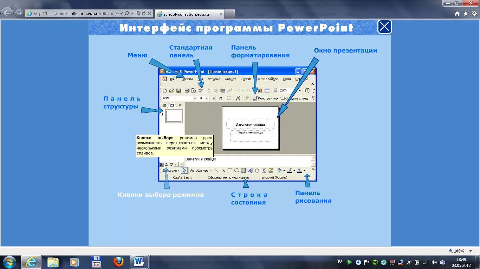Screen dimensions: 480x269
Task: Open the Arial font dropdown
Action: click(195, 98)
